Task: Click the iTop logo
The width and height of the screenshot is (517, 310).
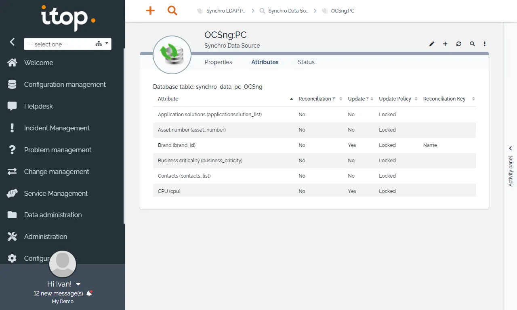Action: tap(68, 18)
